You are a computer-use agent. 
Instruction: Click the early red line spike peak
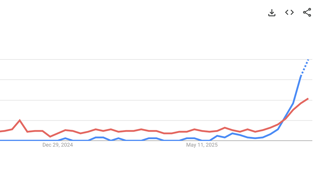click(20, 120)
